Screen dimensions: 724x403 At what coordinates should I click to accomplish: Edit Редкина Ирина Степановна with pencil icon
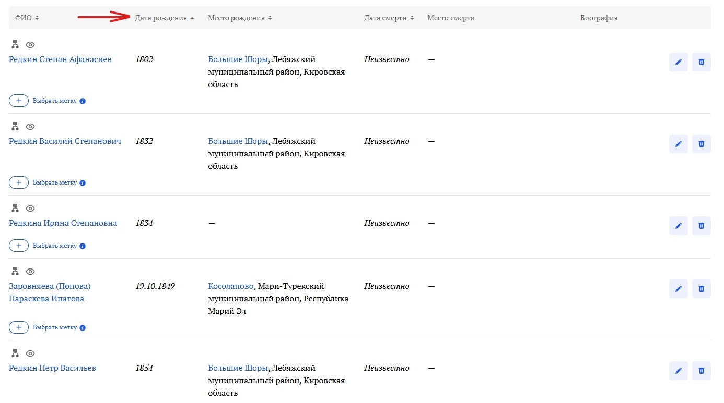click(678, 226)
